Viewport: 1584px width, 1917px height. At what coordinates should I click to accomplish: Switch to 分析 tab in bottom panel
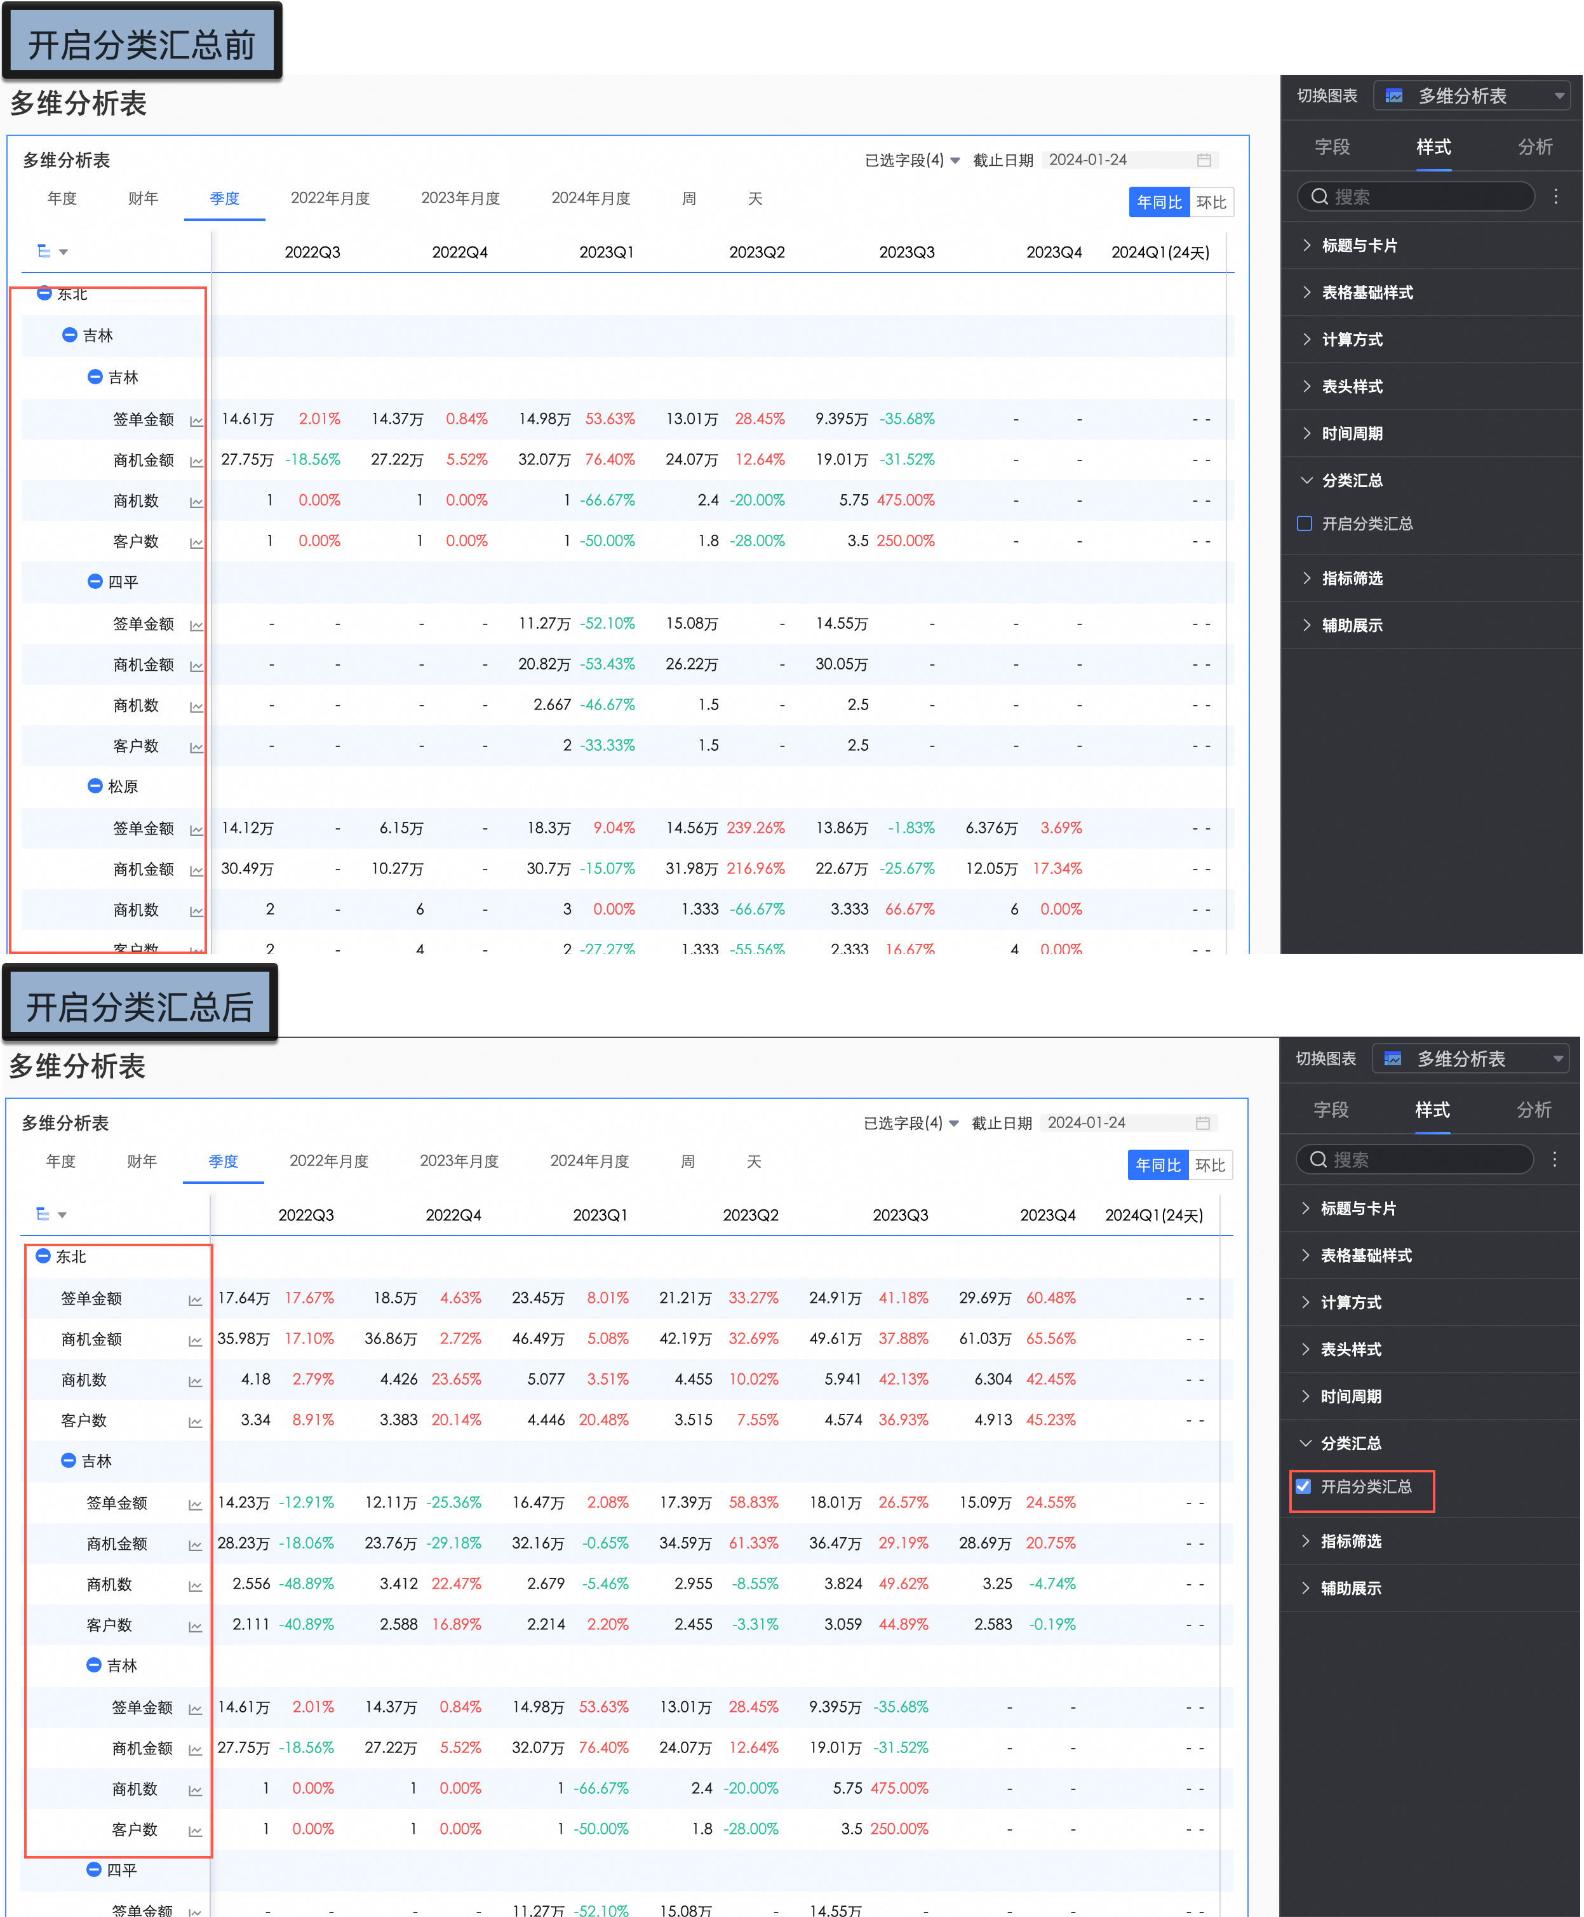[x=1533, y=1110]
